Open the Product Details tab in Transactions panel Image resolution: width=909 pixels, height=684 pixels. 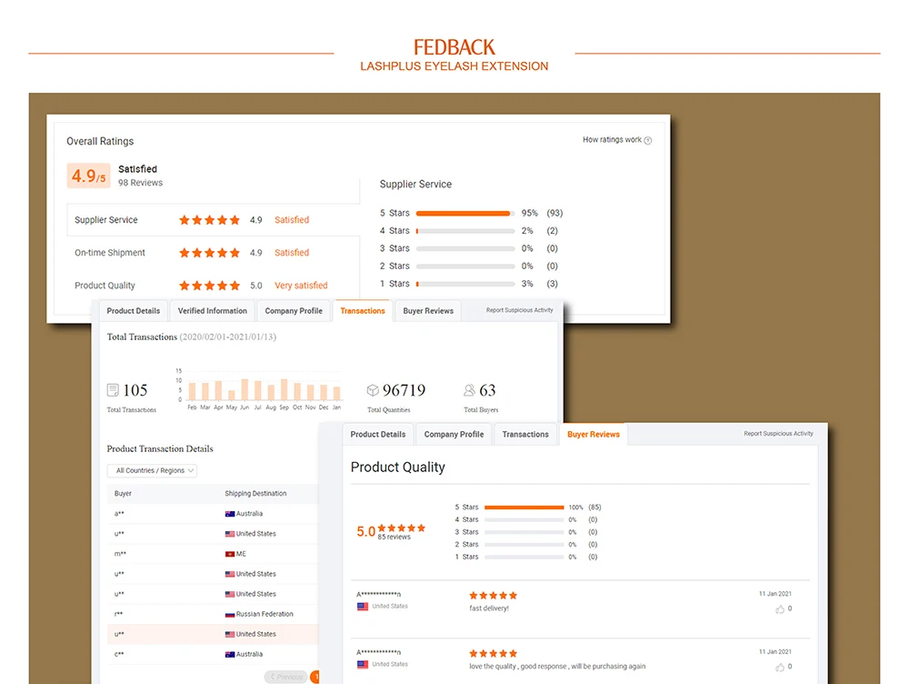tap(134, 311)
